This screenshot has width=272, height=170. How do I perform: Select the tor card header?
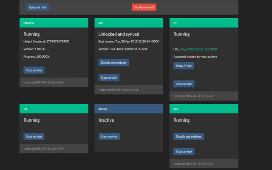click(54, 109)
